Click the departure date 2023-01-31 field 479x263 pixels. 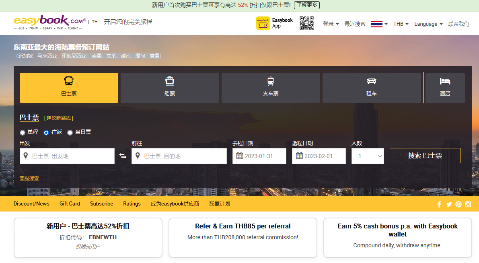259,156
